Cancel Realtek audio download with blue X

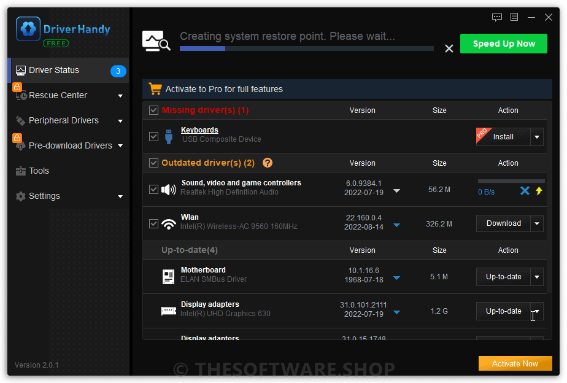coord(525,191)
